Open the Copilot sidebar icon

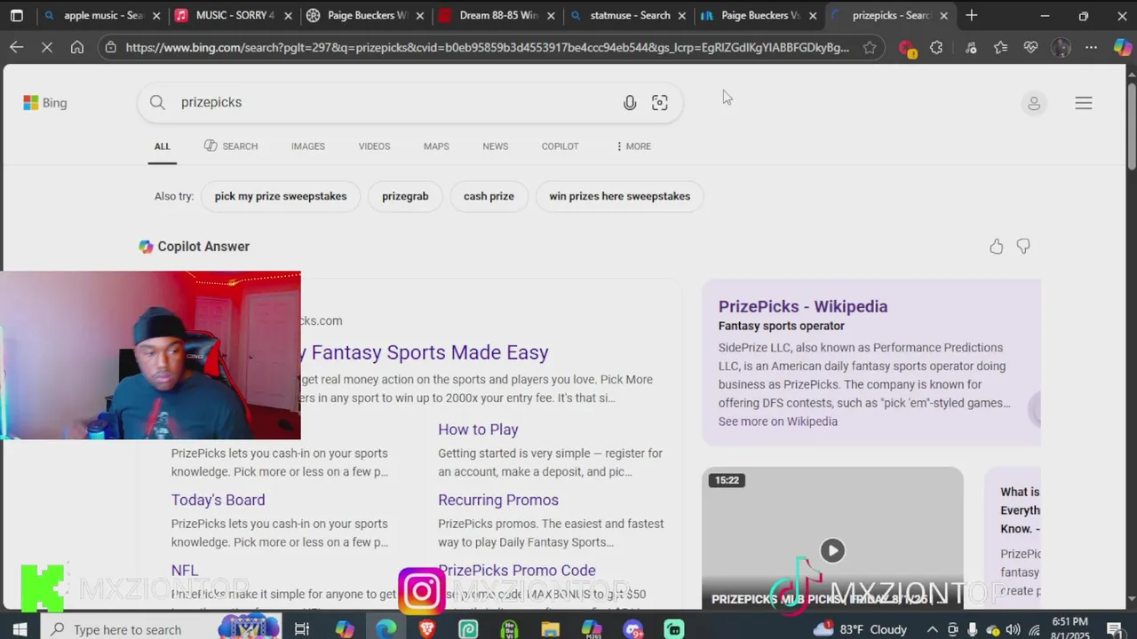(x=1123, y=48)
